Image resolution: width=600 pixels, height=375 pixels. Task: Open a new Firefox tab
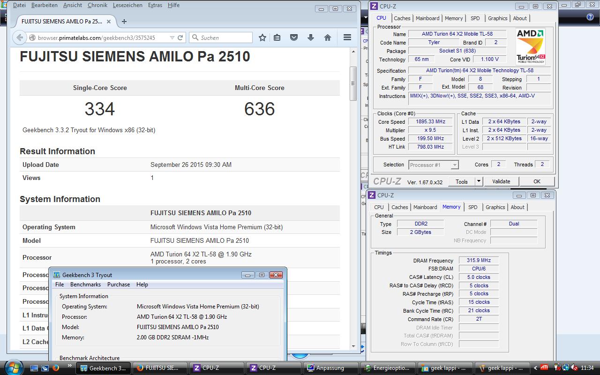124,22
